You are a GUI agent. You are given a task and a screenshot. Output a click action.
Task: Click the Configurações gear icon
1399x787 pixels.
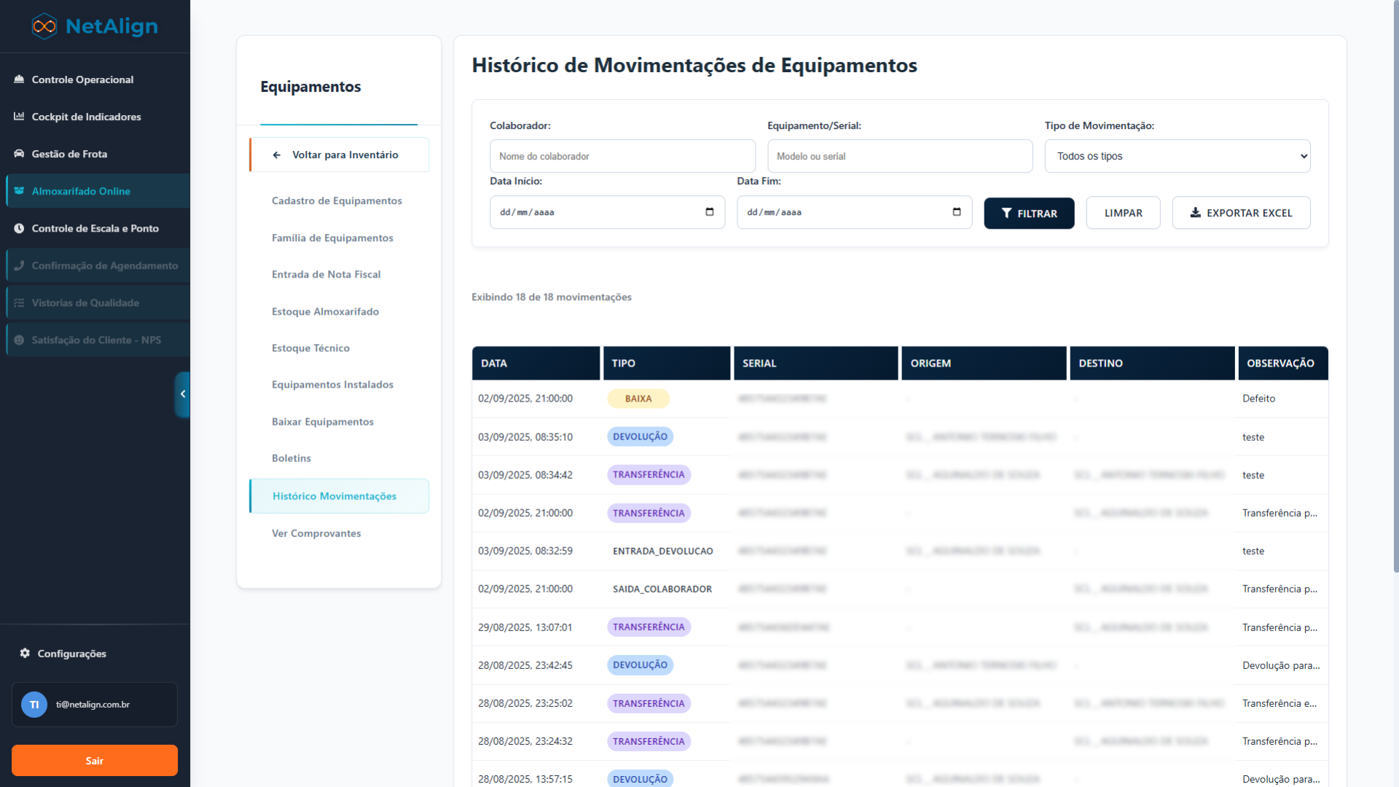point(25,653)
